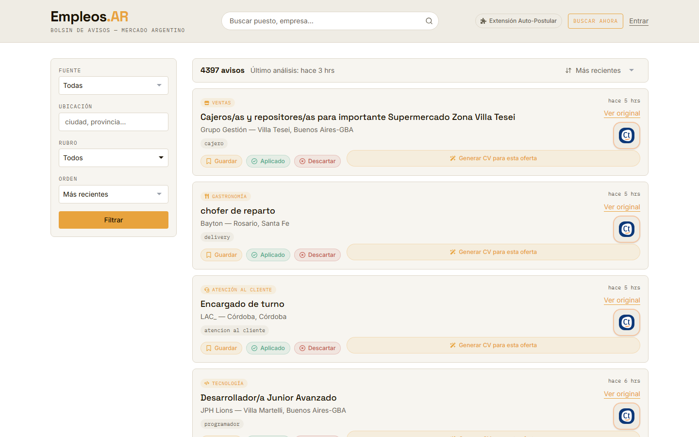Discard the chofer de reparto job
The width and height of the screenshot is (699, 437).
tap(317, 255)
